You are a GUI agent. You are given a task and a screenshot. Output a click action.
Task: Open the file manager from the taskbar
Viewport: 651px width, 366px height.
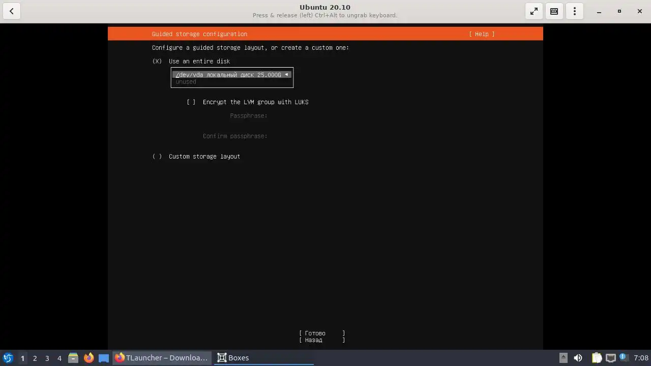73,358
